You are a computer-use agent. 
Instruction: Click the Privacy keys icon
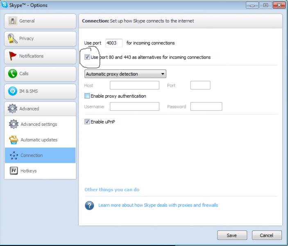[x=12, y=39]
